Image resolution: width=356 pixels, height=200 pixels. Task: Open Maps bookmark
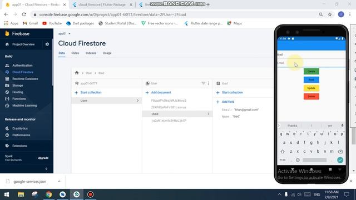tap(235, 23)
